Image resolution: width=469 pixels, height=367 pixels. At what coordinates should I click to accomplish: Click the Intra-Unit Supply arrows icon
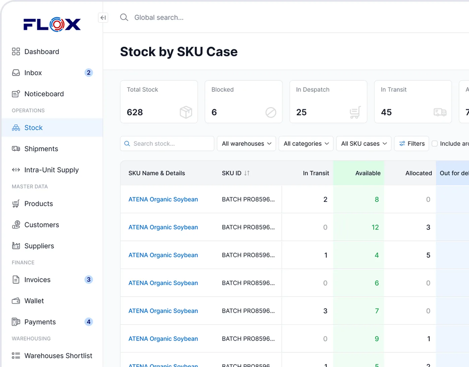[16, 170]
